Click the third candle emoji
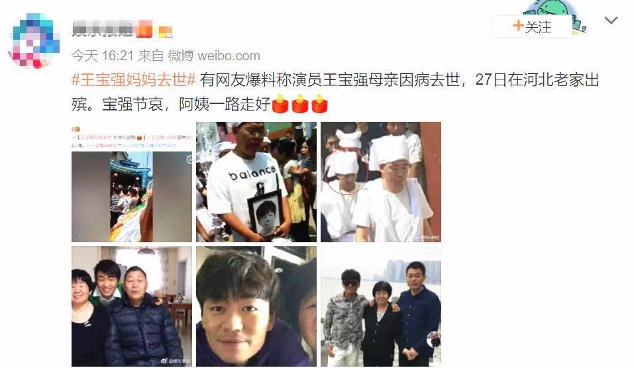This screenshot has width=634, height=368. pos(319,103)
